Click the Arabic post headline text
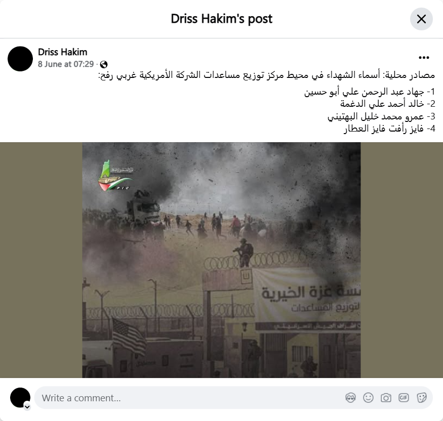The width and height of the screenshot is (443, 421). 266,75
